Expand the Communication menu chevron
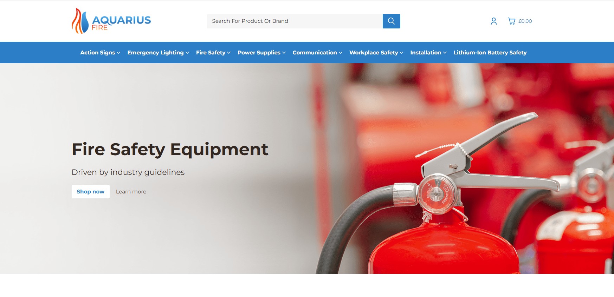 pos(341,53)
